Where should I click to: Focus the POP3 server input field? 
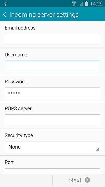tap(52, 120)
